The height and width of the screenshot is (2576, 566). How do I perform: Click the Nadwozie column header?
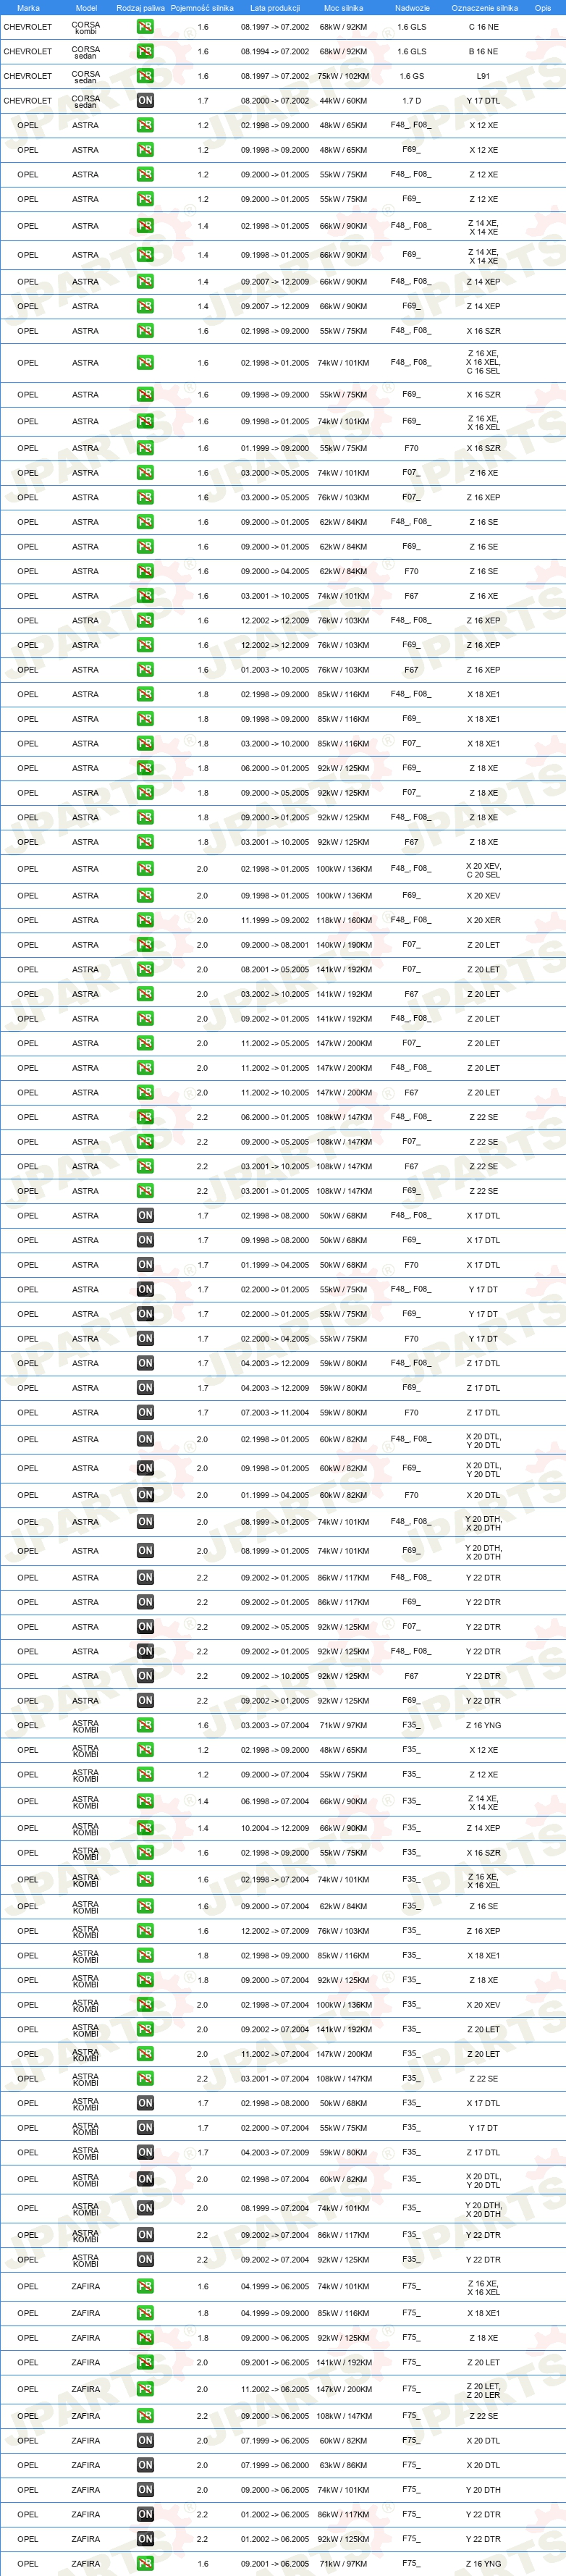411,8
